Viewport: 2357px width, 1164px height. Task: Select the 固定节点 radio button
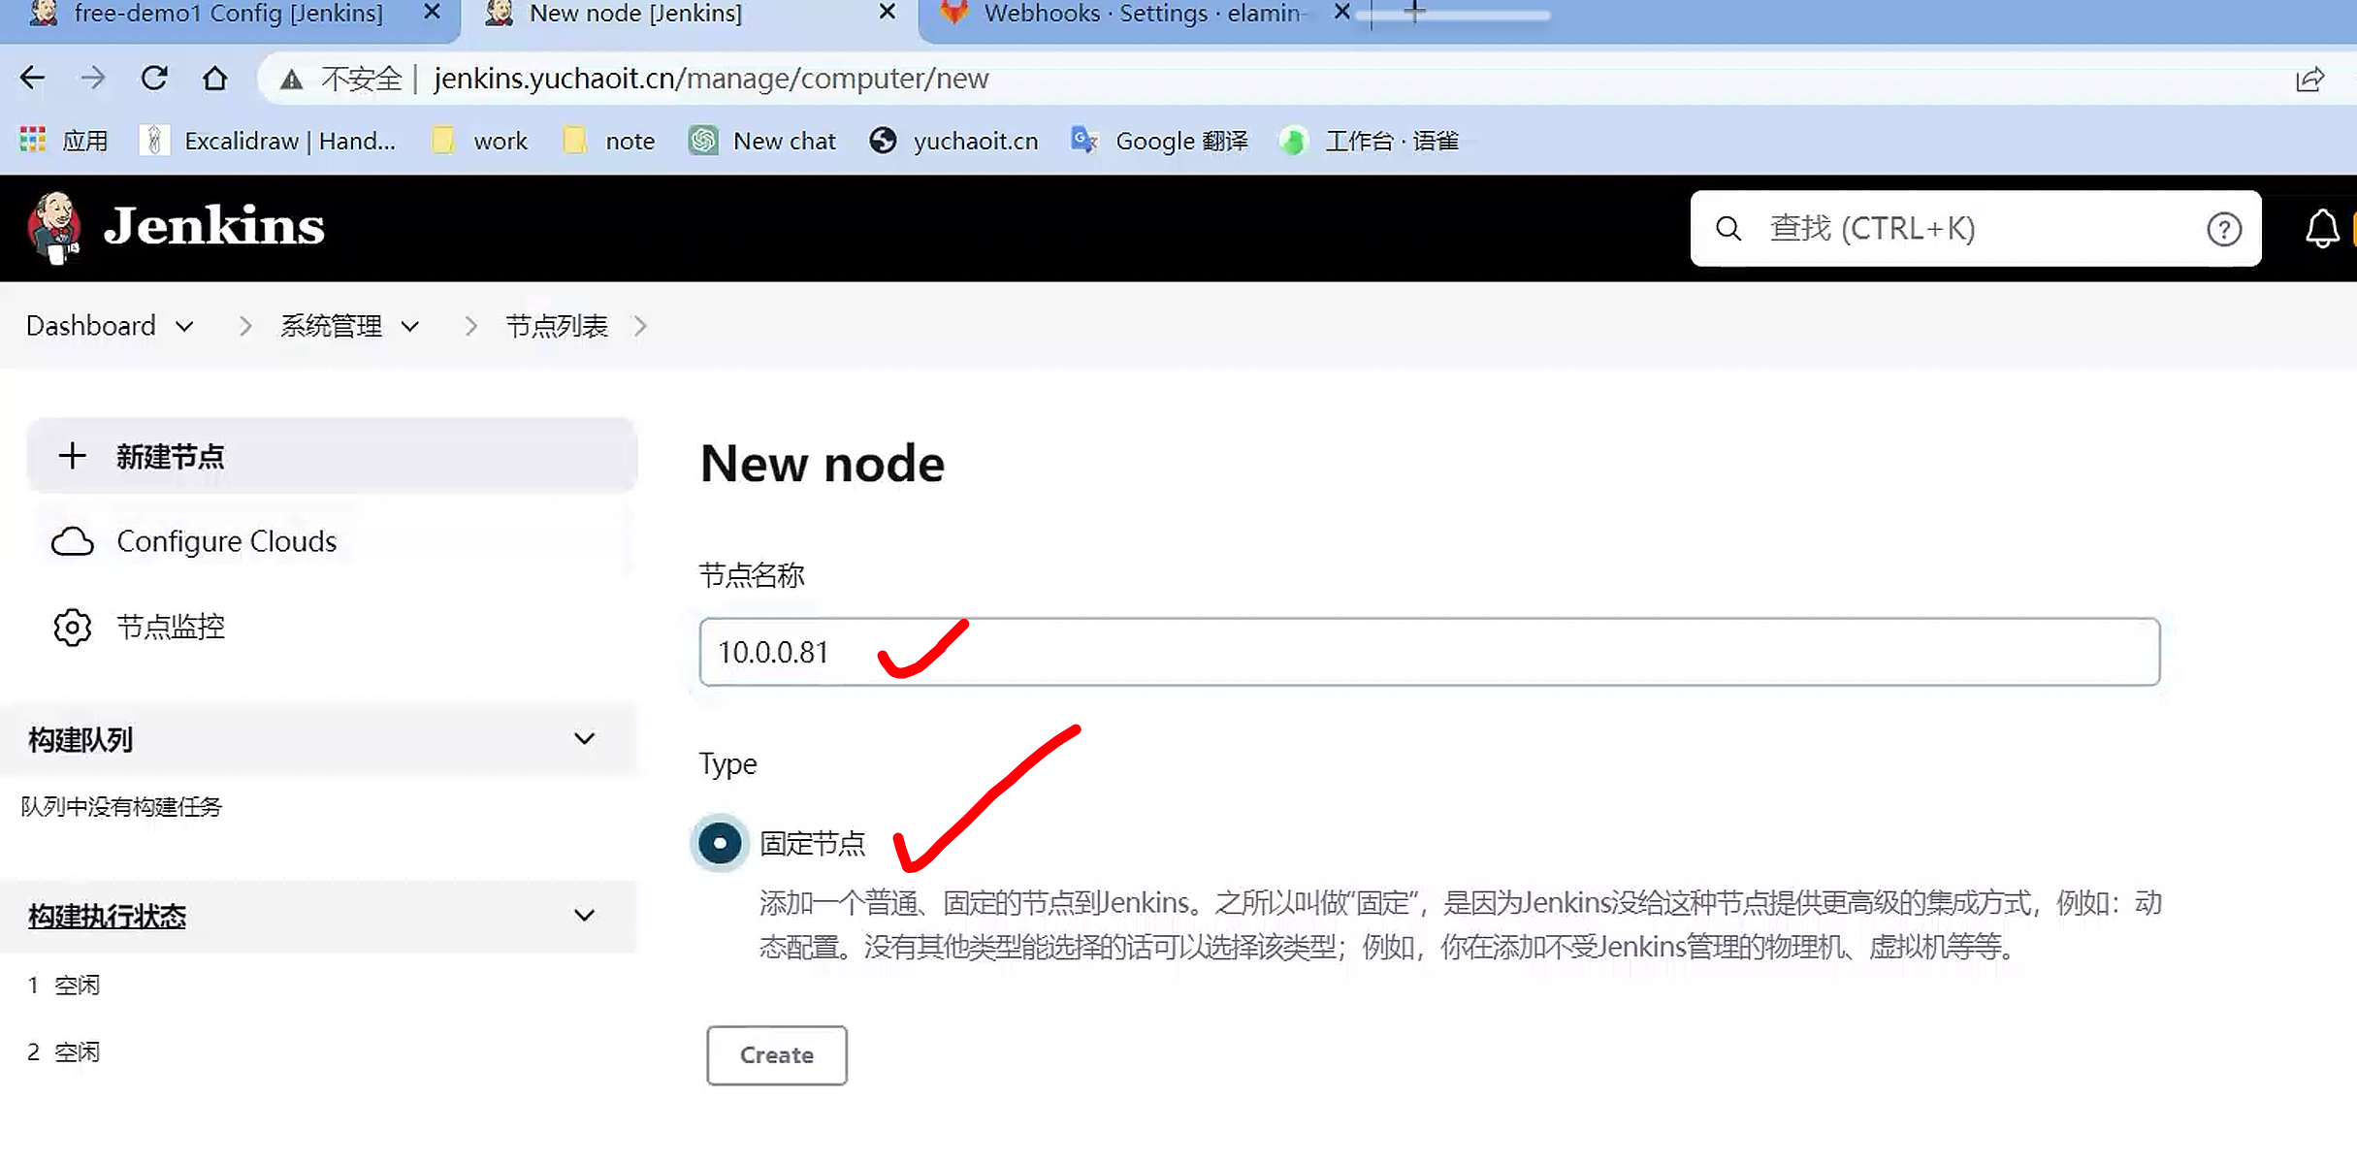pos(720,843)
